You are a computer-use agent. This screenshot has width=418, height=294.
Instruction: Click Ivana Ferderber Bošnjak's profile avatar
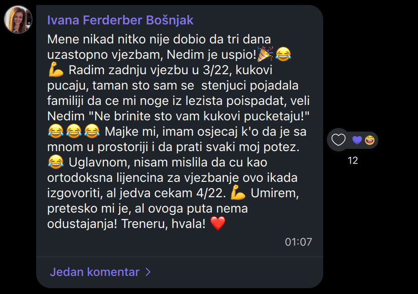18,19
